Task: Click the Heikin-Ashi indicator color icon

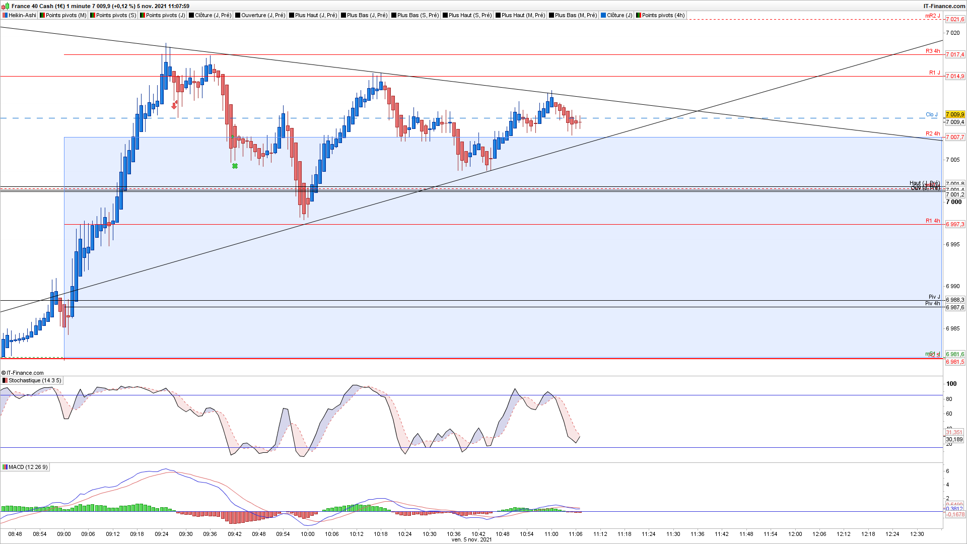Action: pyautogui.click(x=5, y=15)
